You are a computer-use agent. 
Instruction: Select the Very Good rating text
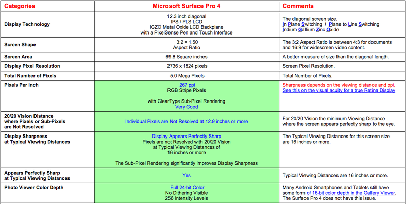coord(186,107)
